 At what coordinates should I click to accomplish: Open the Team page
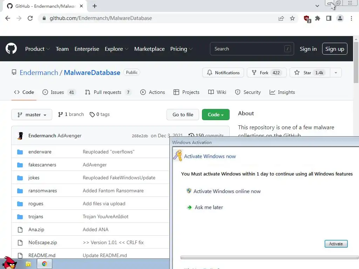62,49
